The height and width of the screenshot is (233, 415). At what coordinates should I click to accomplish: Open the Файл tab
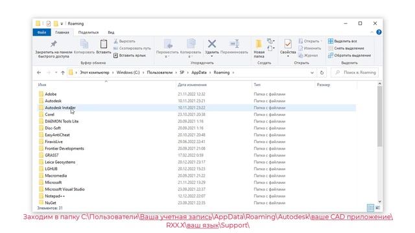click(x=41, y=32)
